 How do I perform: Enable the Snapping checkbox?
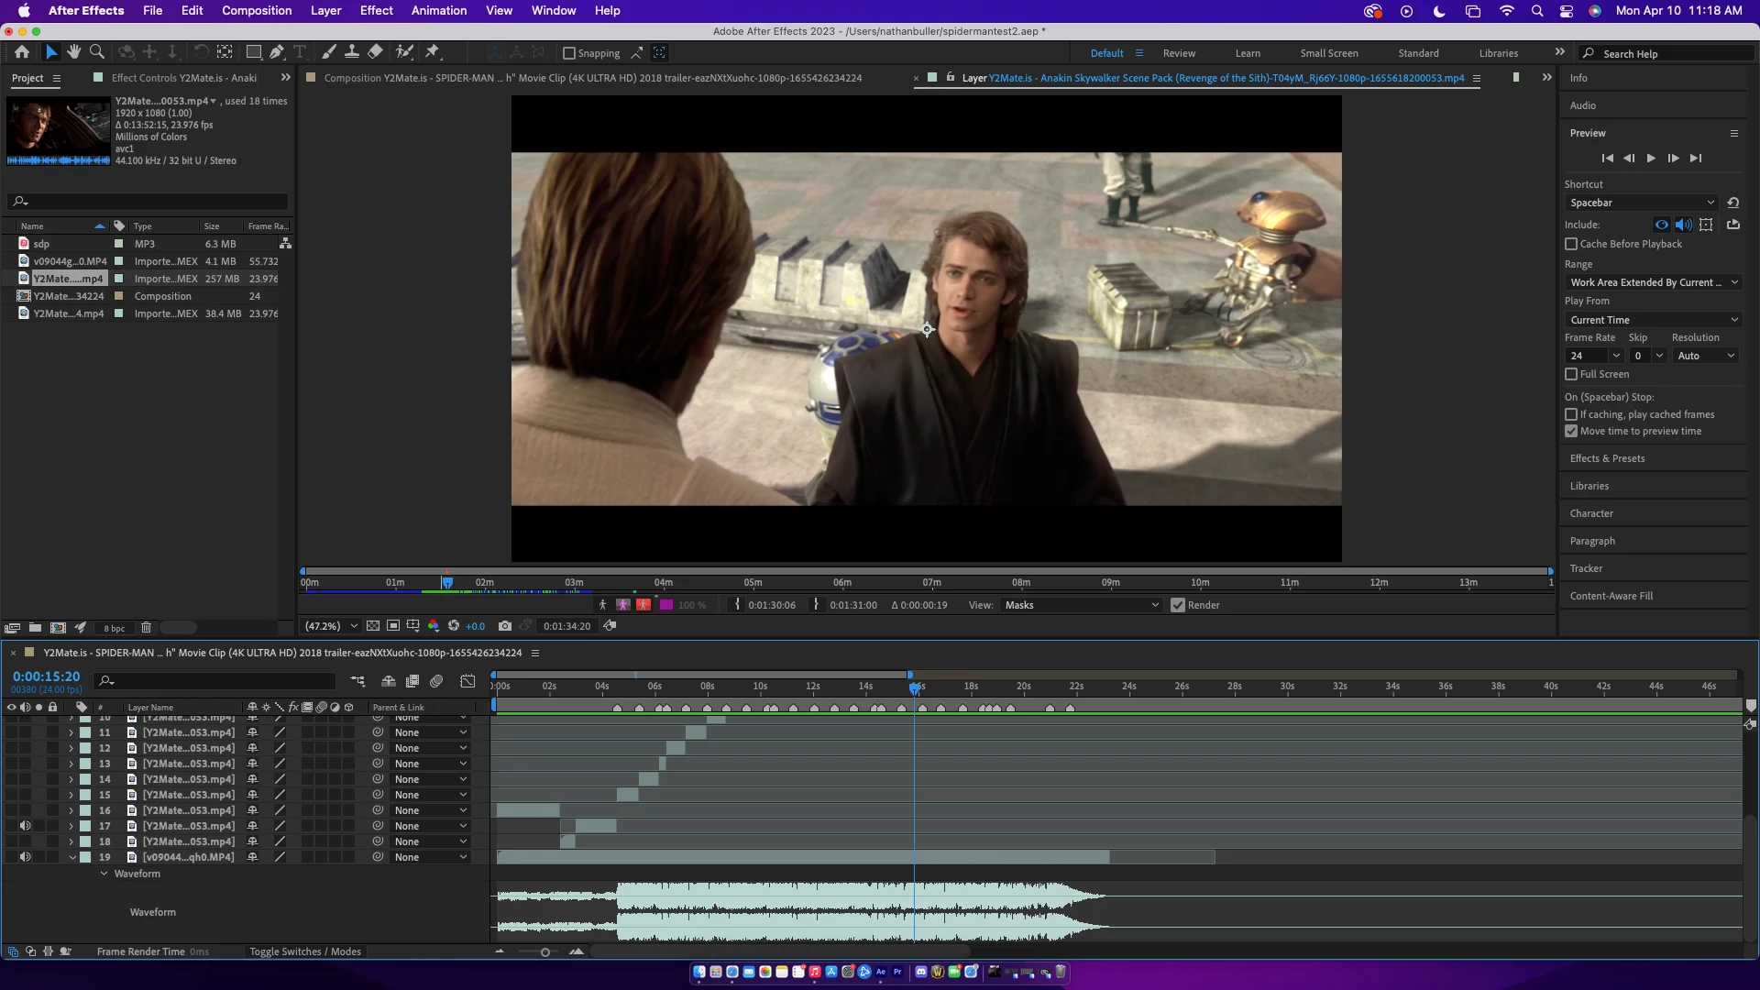click(x=569, y=53)
